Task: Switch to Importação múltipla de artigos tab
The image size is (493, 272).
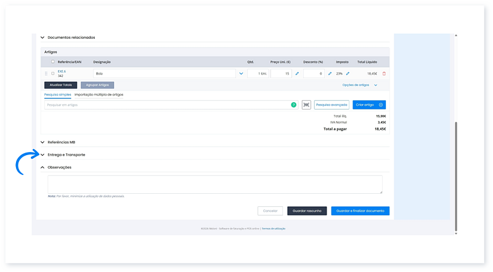Action: [99, 95]
